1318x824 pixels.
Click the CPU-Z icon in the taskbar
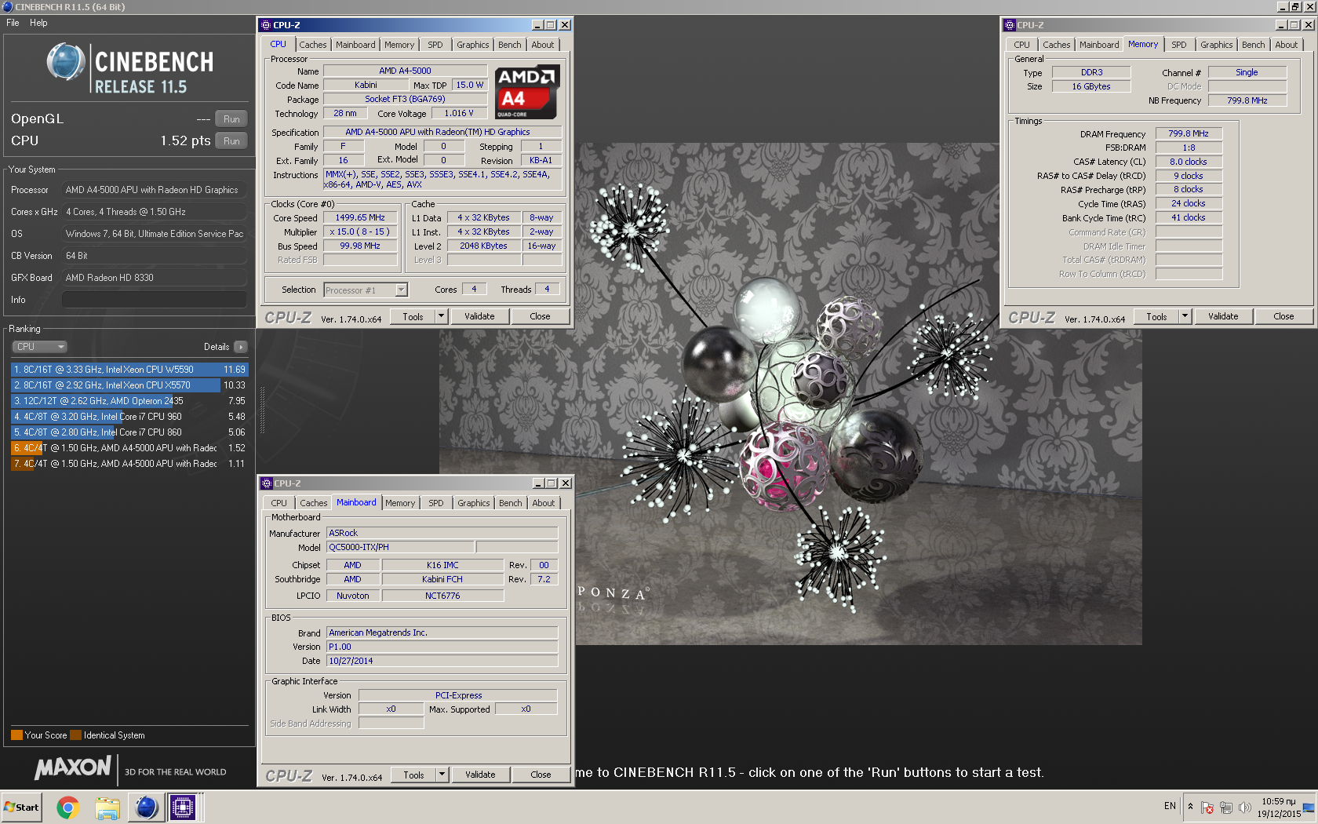[x=183, y=807]
